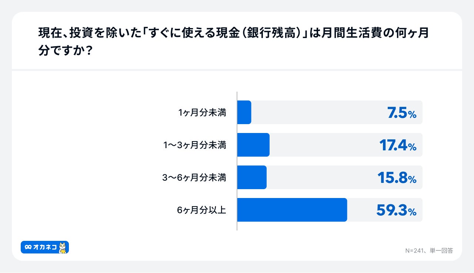474x273 pixels.
Task: Click the 6ヶ月分以上 category label
Action: pos(201,210)
